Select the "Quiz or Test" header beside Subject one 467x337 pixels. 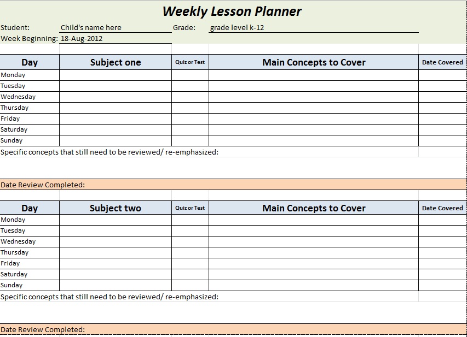point(190,62)
